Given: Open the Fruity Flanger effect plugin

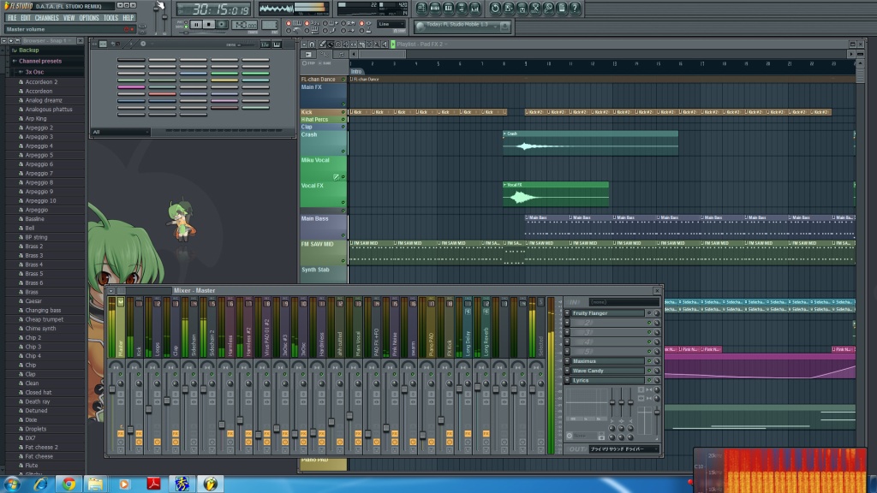Looking at the screenshot, I should pos(607,313).
